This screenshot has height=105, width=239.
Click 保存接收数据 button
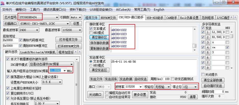[x=99, y=43]
